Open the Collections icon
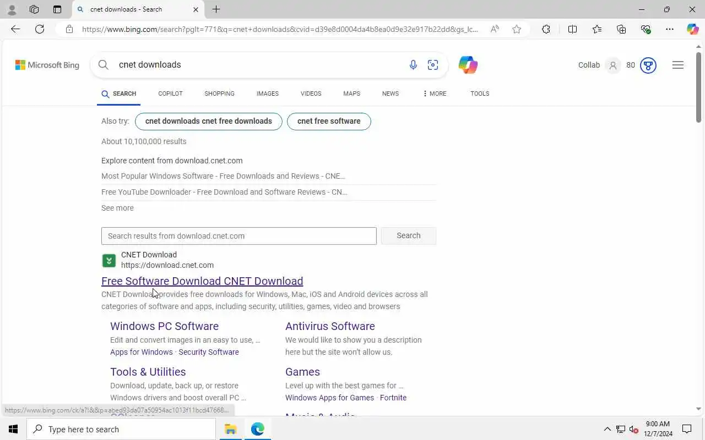The height and width of the screenshot is (440, 705). point(621,29)
